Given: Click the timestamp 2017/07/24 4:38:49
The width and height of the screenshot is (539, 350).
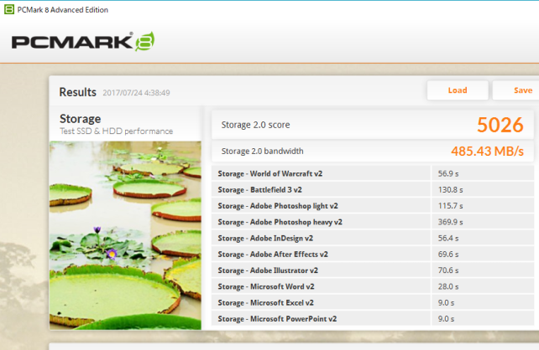Looking at the screenshot, I should [x=136, y=93].
